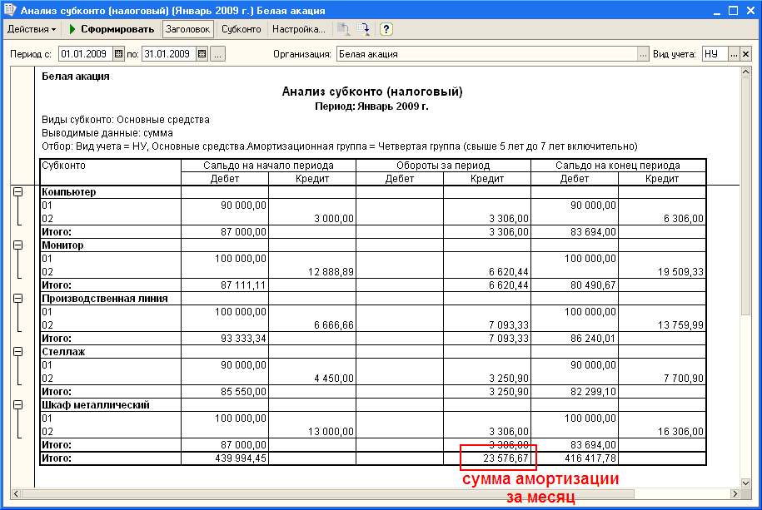The height and width of the screenshot is (510, 762).
Task: Select the Компьютер row header cell
Action: coord(110,192)
